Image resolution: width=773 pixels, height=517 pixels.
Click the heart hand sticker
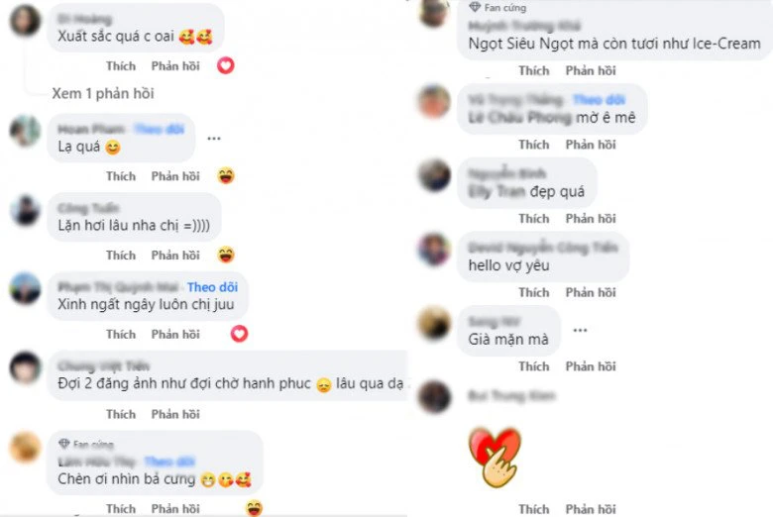pyautogui.click(x=495, y=457)
